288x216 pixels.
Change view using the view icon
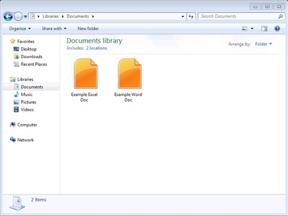244,29
